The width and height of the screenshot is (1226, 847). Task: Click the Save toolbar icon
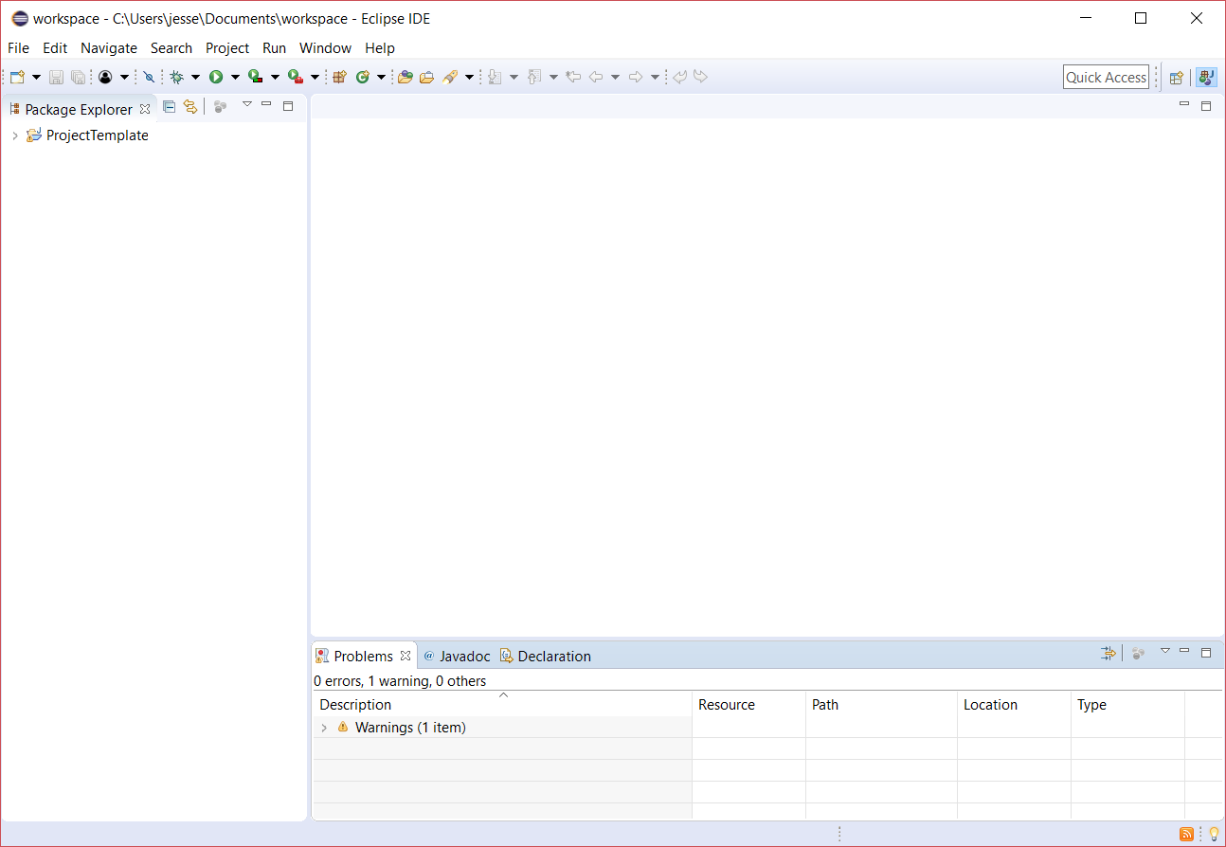point(56,77)
